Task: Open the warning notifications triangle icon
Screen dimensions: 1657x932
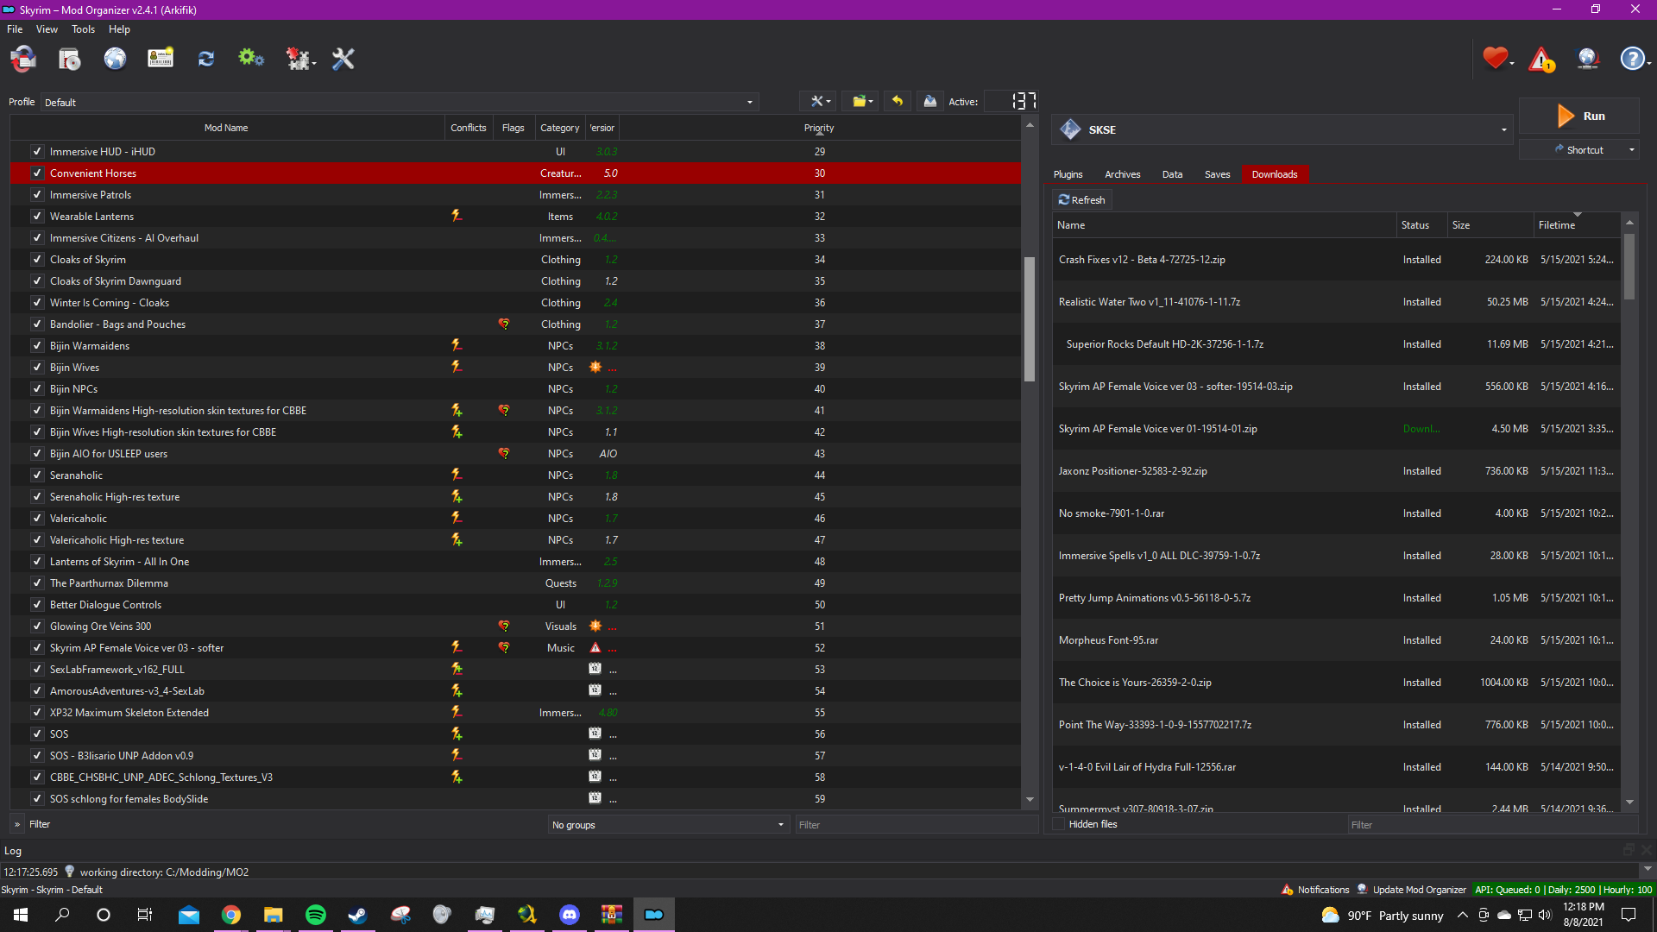Action: [x=1541, y=59]
